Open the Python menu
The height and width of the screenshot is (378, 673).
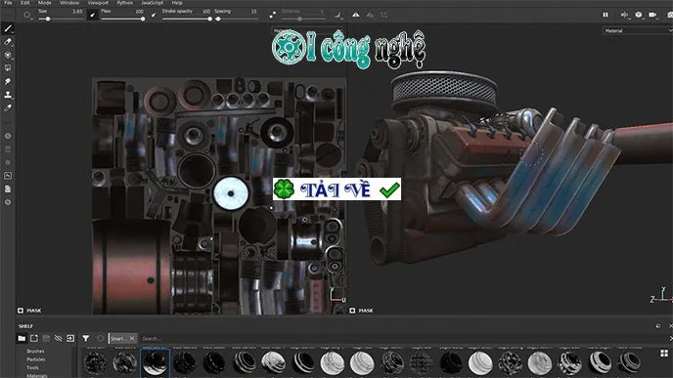coord(125,3)
